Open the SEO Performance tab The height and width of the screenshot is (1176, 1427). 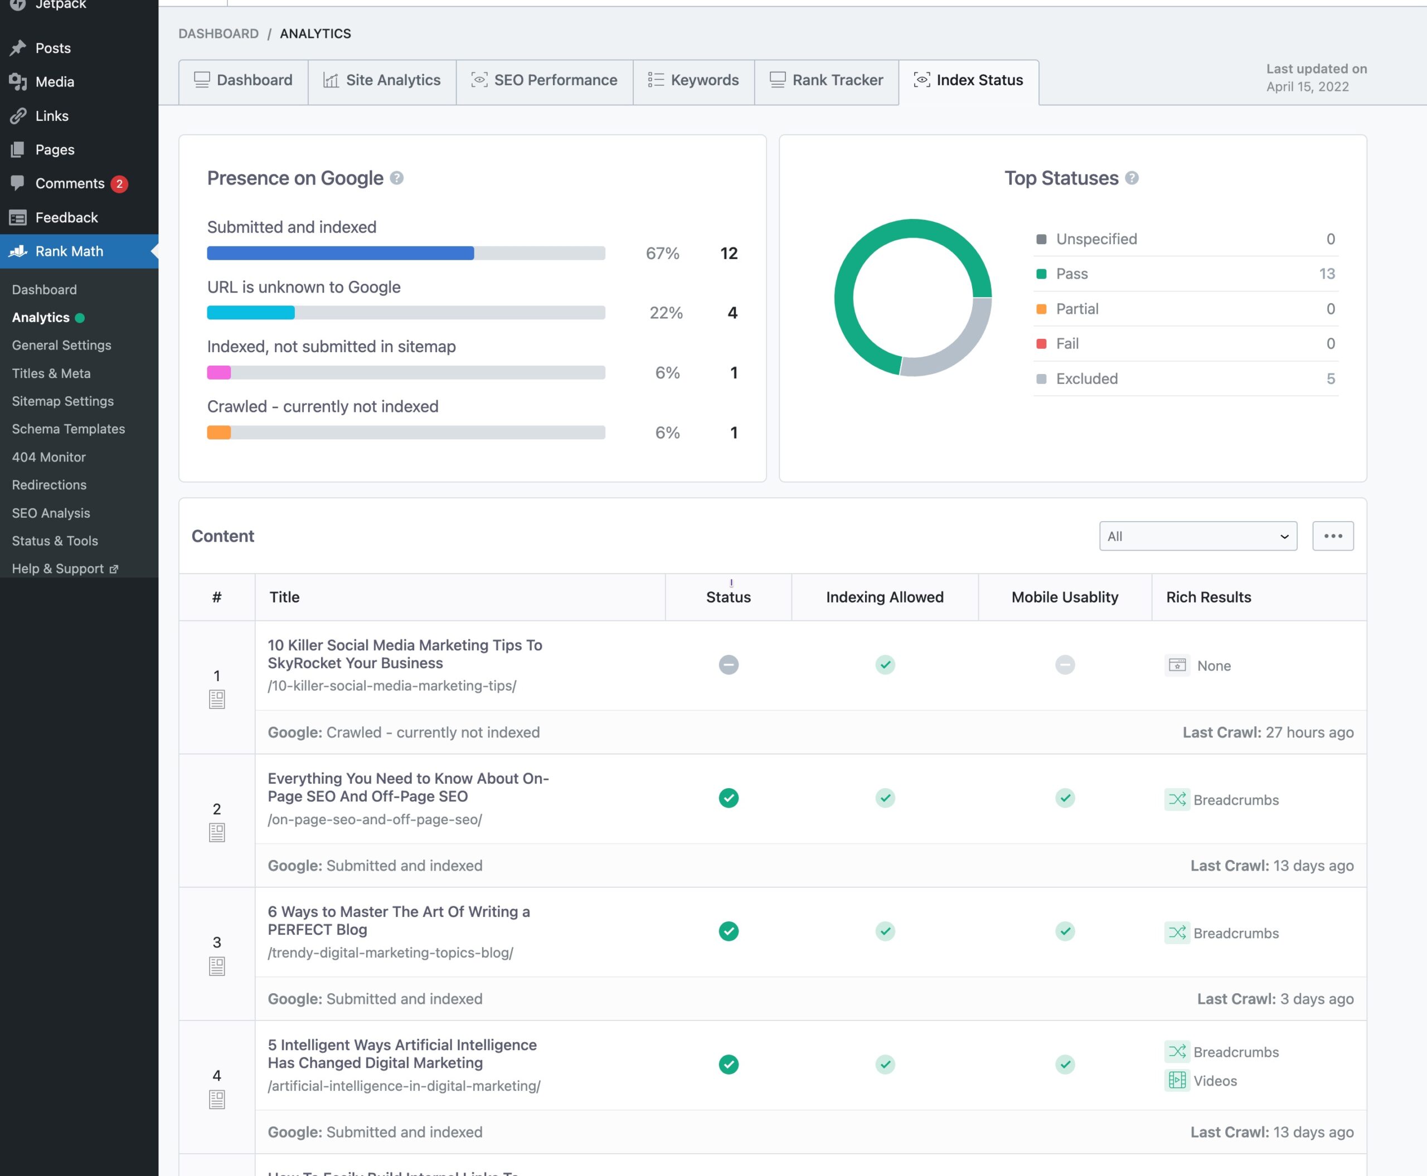545,81
